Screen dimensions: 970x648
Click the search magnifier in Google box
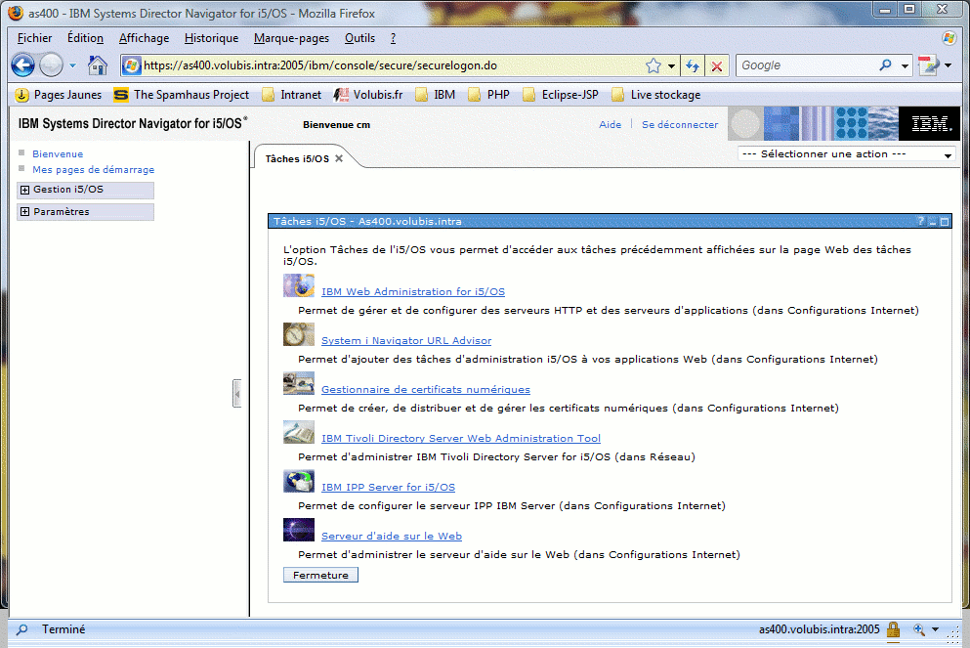coord(885,65)
